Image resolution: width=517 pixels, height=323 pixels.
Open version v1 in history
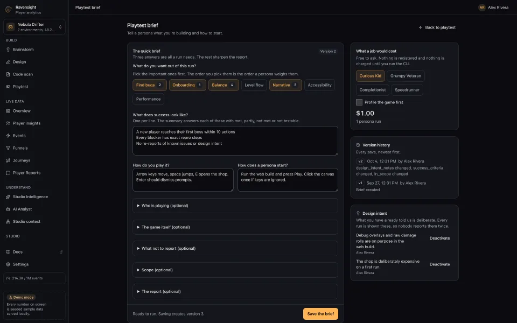[360, 183]
